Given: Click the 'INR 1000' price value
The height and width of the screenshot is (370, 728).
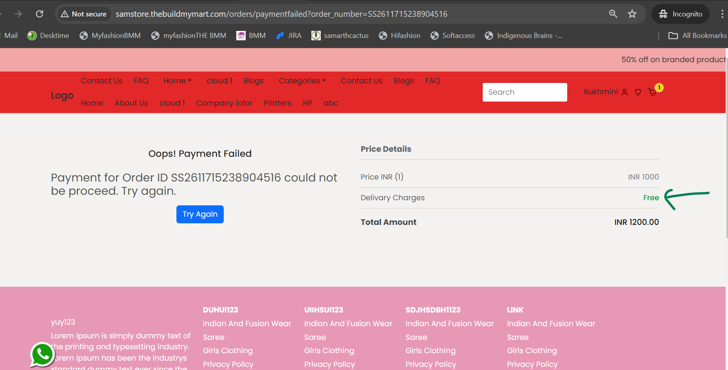Looking at the screenshot, I should tap(644, 177).
